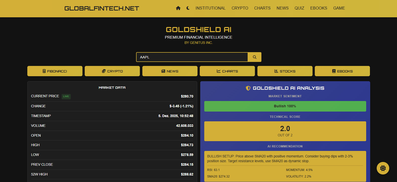The width and height of the screenshot is (397, 182).
Task: Click the VOLATILITY: 2.2% indicator
Action: 299,176
